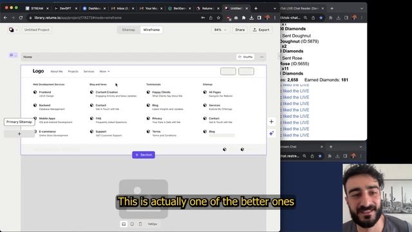This screenshot has height=232, width=412.
Task: Open tab chevron in Stream Chat window
Action: tap(360, 146)
